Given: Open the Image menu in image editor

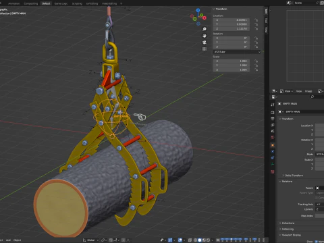Looking at the screenshot, I should pyautogui.click(x=308, y=91).
